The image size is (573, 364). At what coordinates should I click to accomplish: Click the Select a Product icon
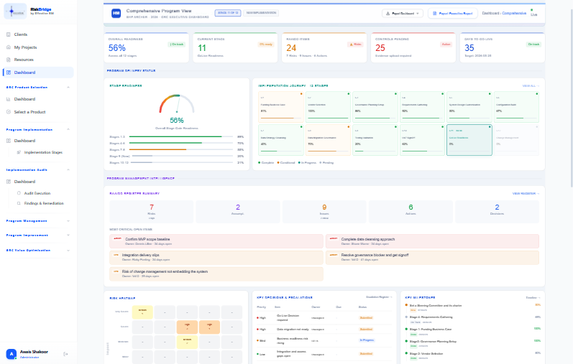pyautogui.click(x=9, y=112)
